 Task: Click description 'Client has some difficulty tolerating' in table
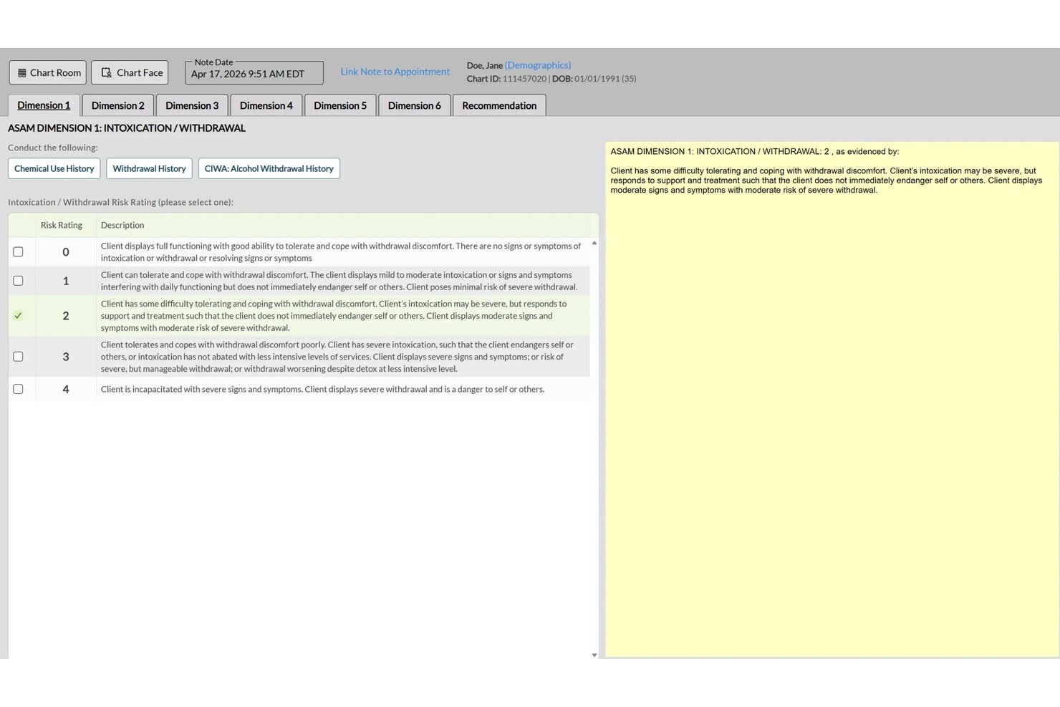[x=334, y=316]
